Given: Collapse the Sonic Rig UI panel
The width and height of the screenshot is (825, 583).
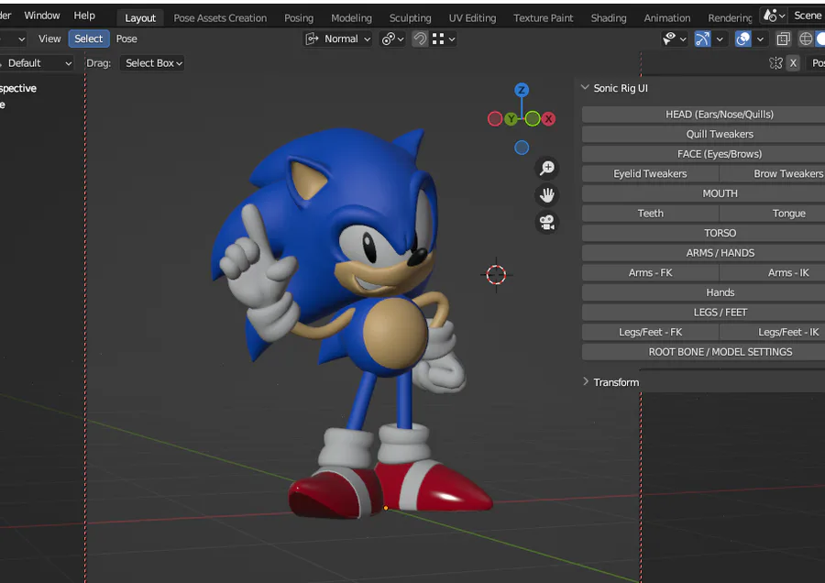Looking at the screenshot, I should coord(585,88).
